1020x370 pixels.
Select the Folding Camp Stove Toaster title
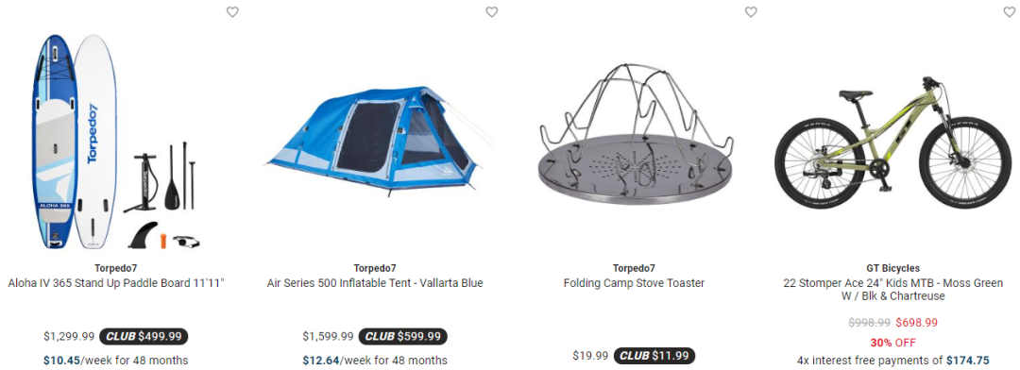(635, 283)
